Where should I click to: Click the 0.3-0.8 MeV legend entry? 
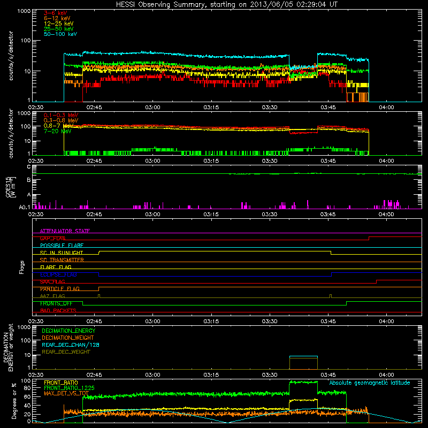point(61,120)
